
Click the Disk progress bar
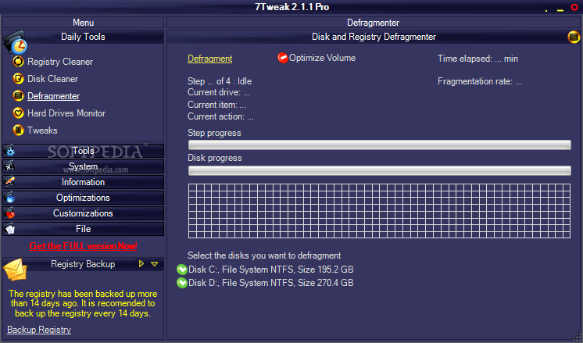coord(379,170)
